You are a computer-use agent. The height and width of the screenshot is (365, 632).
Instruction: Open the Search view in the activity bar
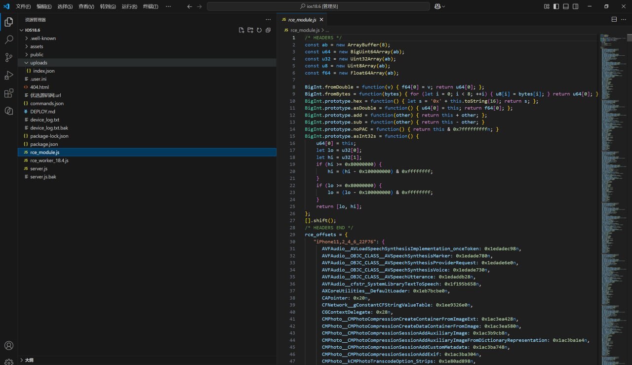click(8, 40)
